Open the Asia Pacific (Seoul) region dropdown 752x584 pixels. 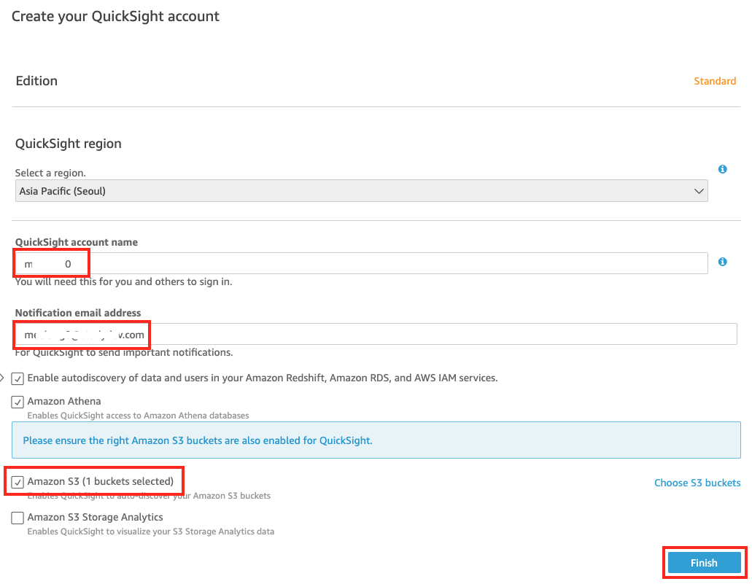click(x=361, y=191)
